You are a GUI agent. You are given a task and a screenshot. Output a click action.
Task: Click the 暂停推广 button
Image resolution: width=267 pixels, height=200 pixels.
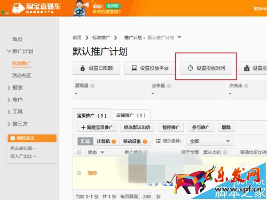click(171, 127)
